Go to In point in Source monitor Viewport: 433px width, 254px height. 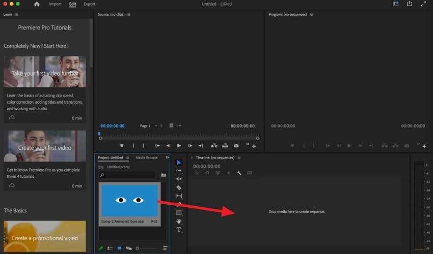(x=157, y=145)
